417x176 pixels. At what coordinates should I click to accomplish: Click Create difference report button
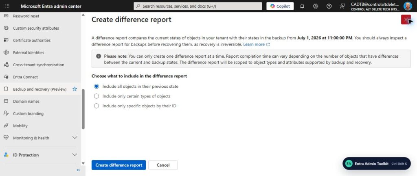(119, 165)
